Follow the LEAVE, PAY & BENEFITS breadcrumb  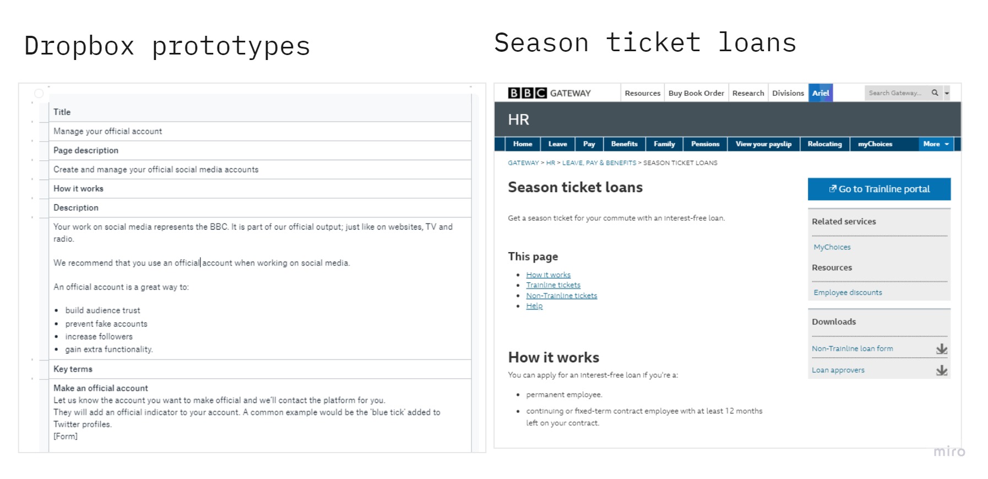point(598,162)
